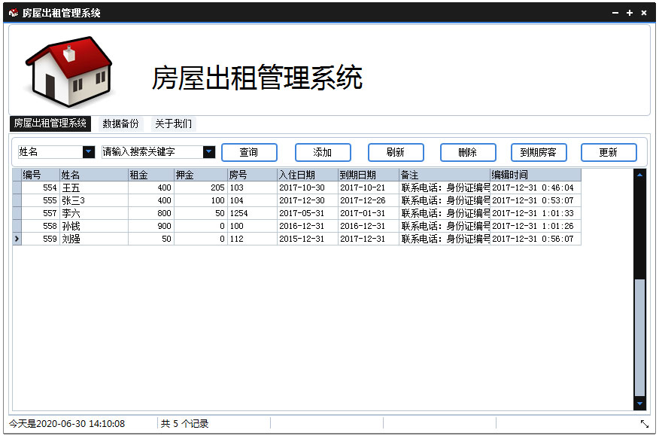This screenshot has width=659, height=436.
Task: Sort by the 编号 column header
Action: pos(41,175)
